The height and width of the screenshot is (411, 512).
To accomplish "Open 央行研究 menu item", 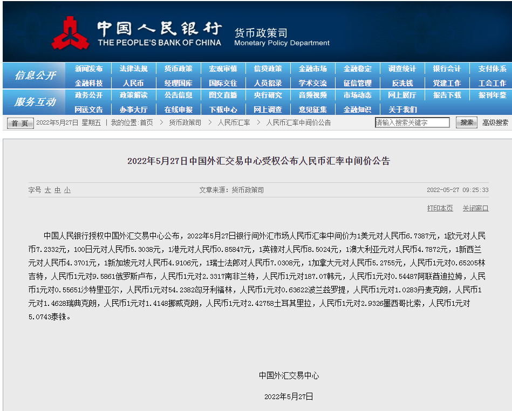I will (x=268, y=95).
